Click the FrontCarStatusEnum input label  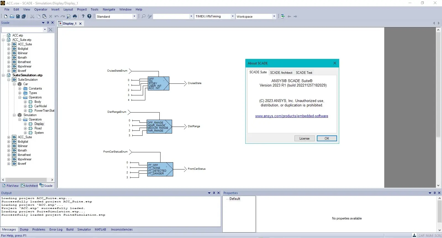tap(115, 152)
